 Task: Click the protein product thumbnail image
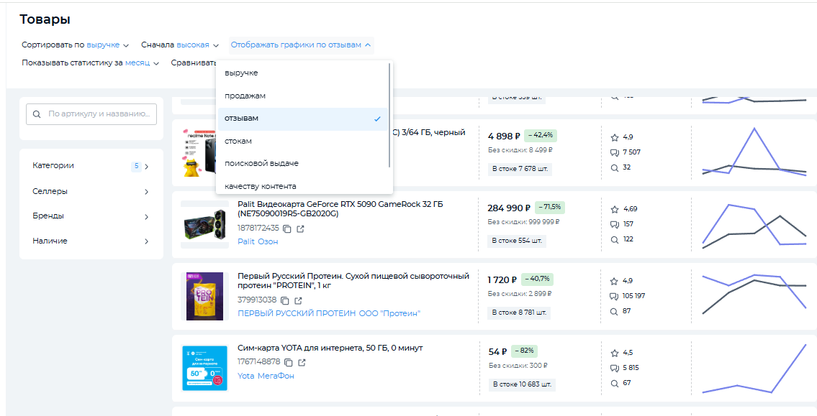coord(205,296)
